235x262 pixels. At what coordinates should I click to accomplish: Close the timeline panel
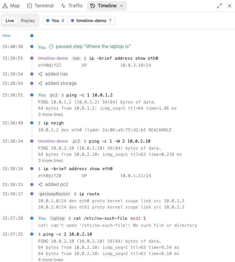[x=230, y=6]
